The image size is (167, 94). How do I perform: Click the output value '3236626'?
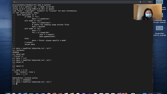(16, 52)
